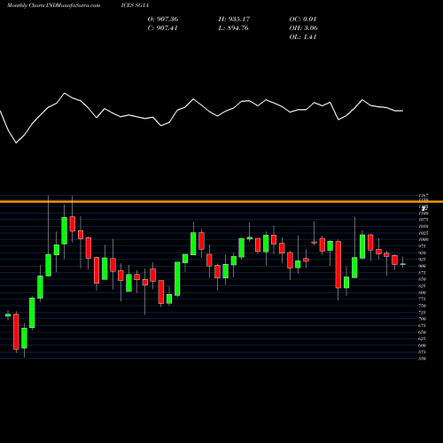The width and height of the screenshot is (443, 443).
Task: Click the OC: 0.01 reading
Action: pyautogui.click(x=303, y=19)
